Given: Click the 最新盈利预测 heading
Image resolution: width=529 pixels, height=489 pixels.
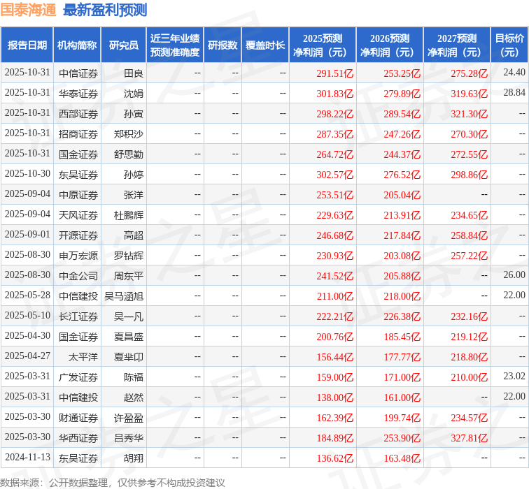Looking at the screenshot, I should click(105, 10).
